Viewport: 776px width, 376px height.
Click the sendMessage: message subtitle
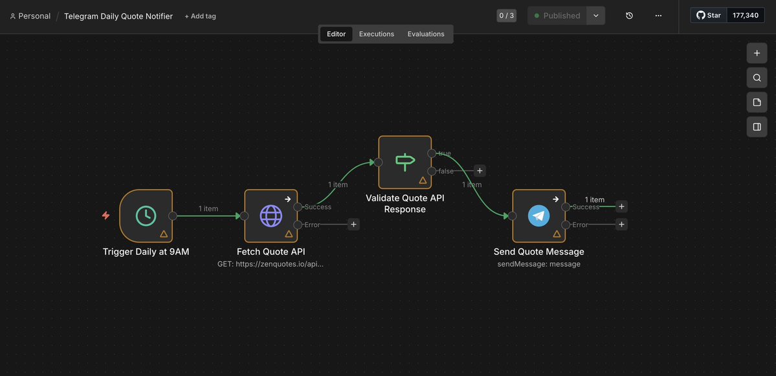[x=539, y=264]
